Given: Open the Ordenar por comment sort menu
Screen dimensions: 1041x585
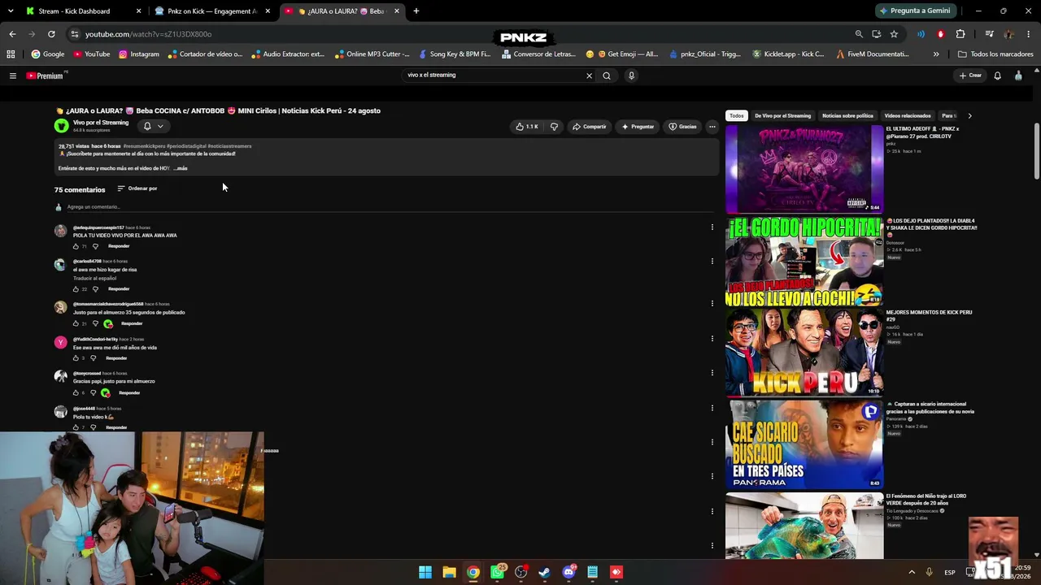Looking at the screenshot, I should pos(137,188).
